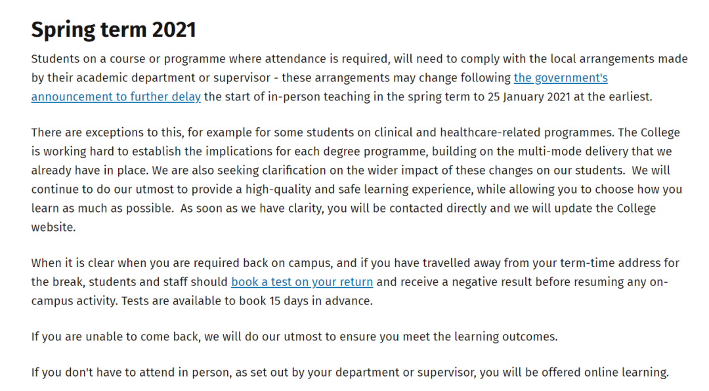Click the word "website." ending the second paragraph
The height and width of the screenshot is (391, 709).
(53, 228)
